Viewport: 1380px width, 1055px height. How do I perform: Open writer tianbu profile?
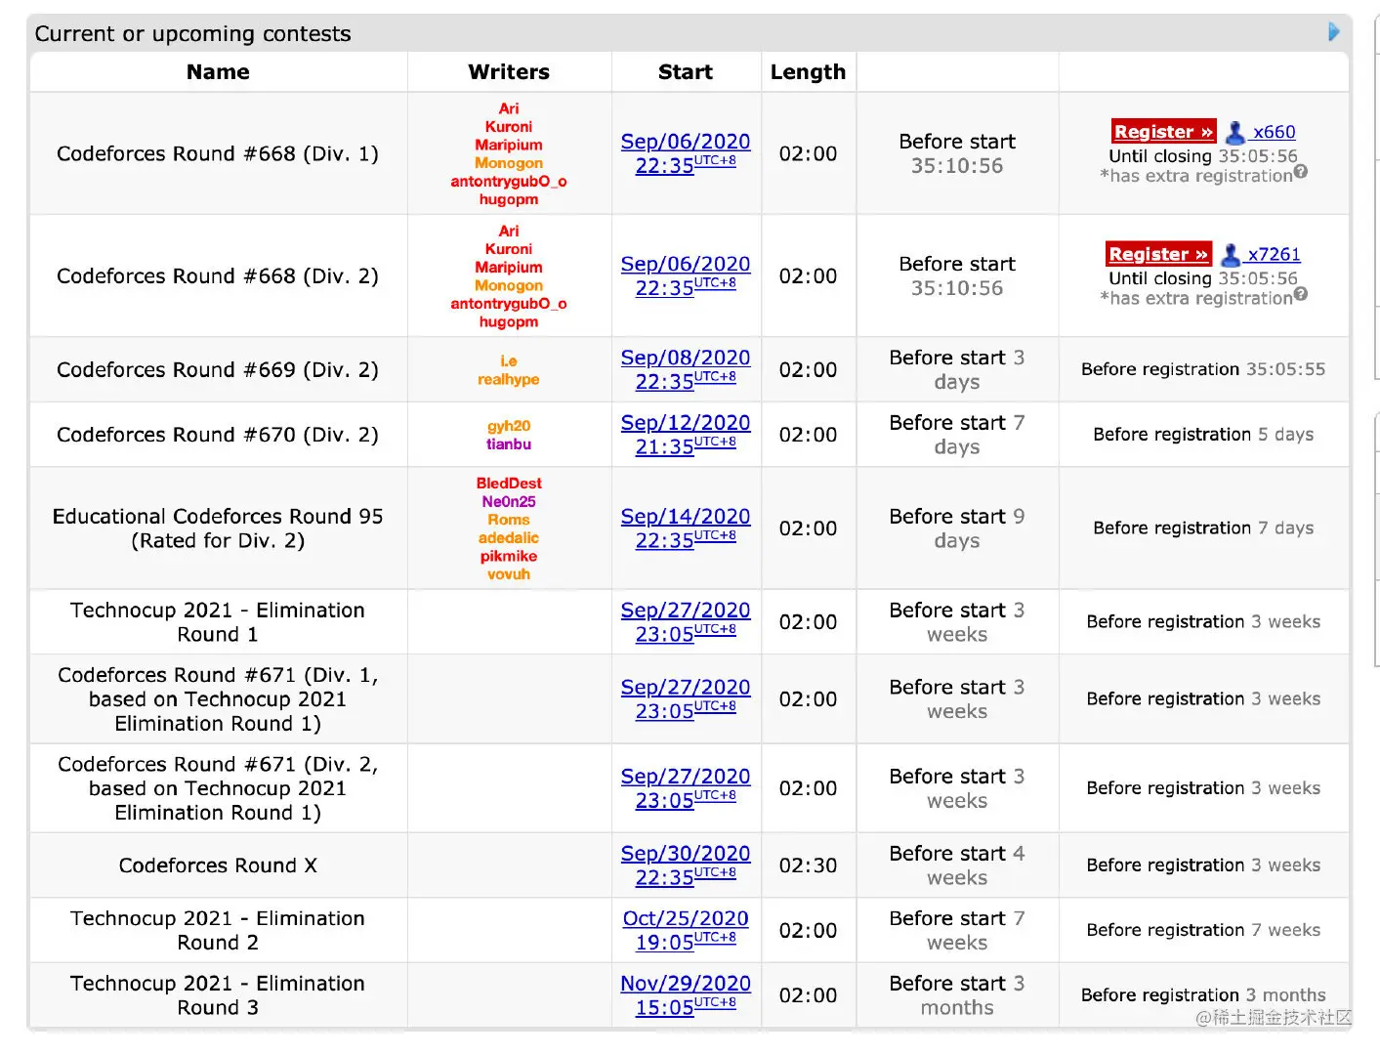pos(509,443)
